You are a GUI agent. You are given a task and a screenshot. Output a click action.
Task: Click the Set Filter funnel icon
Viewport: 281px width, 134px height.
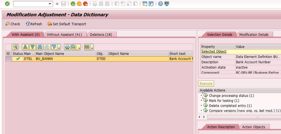click(x=54, y=47)
